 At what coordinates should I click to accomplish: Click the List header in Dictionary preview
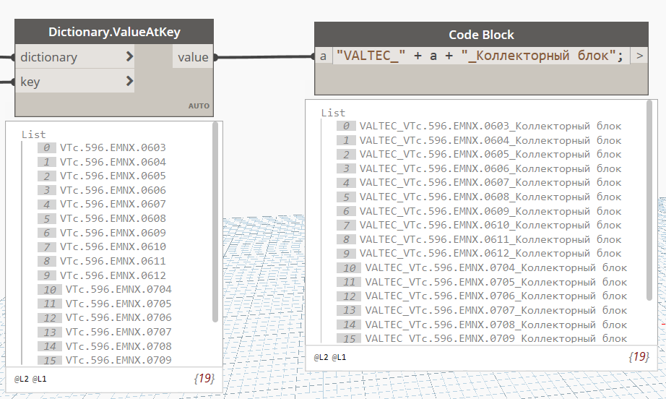coord(33,134)
